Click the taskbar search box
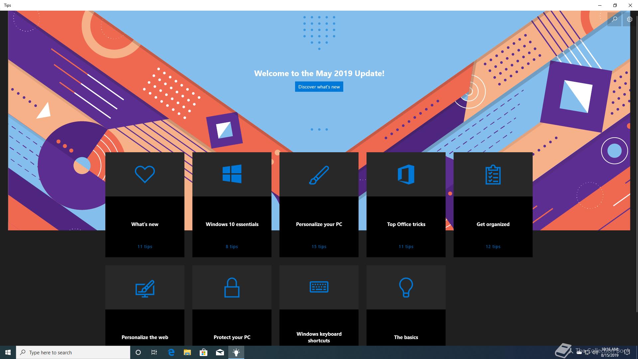Image resolution: width=638 pixels, height=359 pixels. click(73, 352)
